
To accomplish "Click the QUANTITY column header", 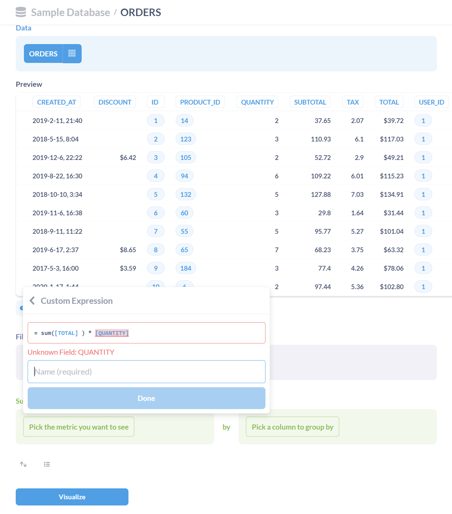I will (258, 102).
